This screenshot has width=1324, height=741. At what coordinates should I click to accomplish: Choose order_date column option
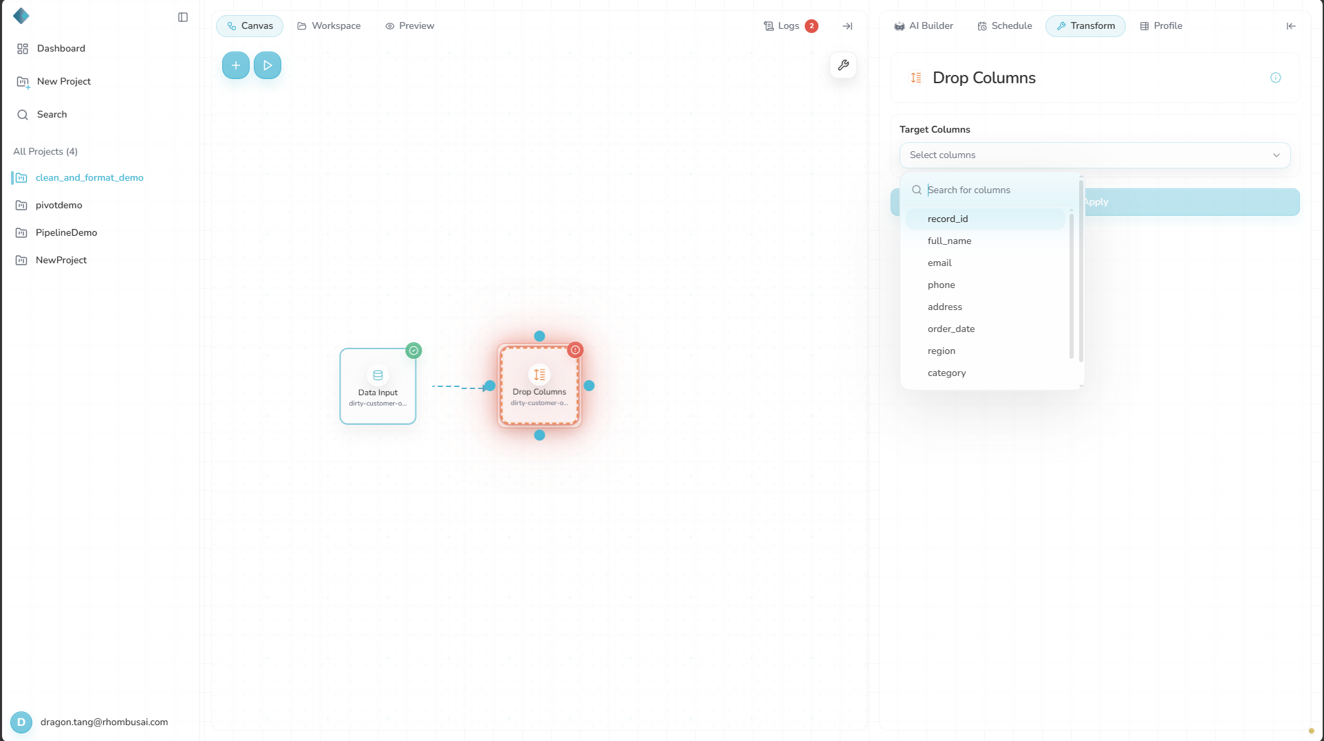985,329
